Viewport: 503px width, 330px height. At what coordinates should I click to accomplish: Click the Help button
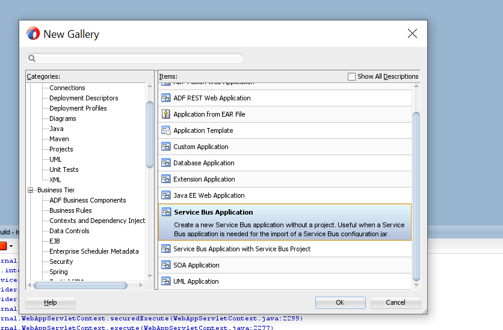coord(51,302)
